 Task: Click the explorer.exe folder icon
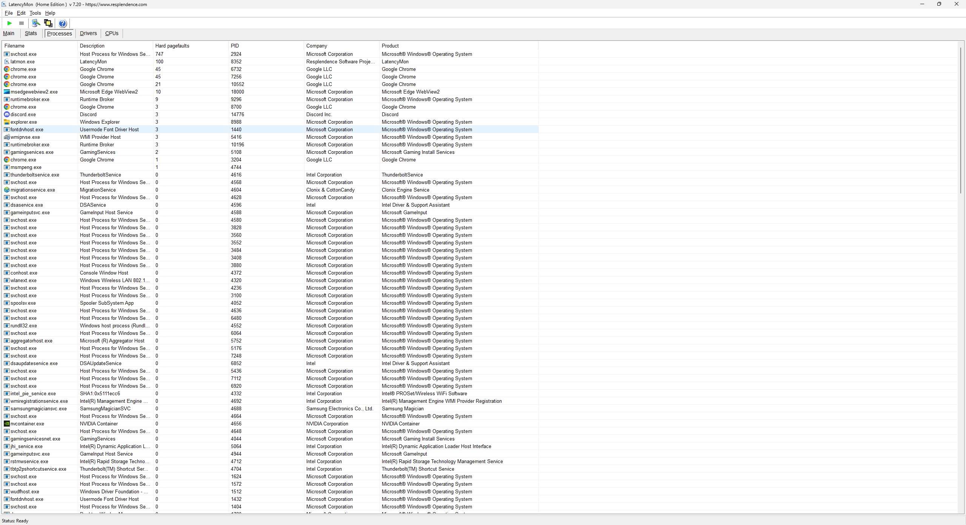pyautogui.click(x=7, y=122)
